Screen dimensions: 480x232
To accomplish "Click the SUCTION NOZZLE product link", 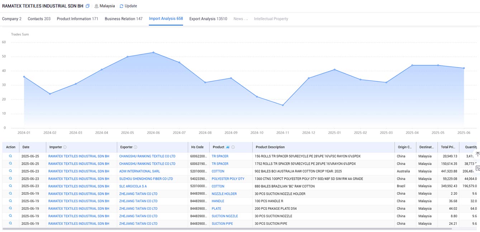I will [225, 216].
